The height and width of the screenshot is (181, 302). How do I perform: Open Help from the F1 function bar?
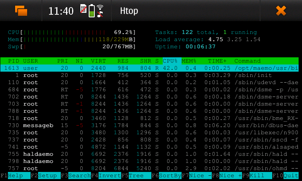[19, 176]
